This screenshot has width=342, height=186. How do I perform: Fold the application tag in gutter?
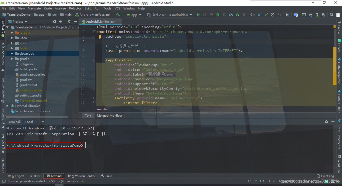point(95,60)
